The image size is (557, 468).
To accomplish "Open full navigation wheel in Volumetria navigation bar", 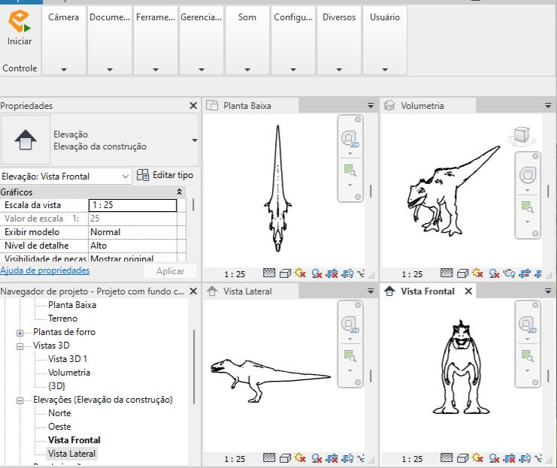I will click(x=528, y=175).
